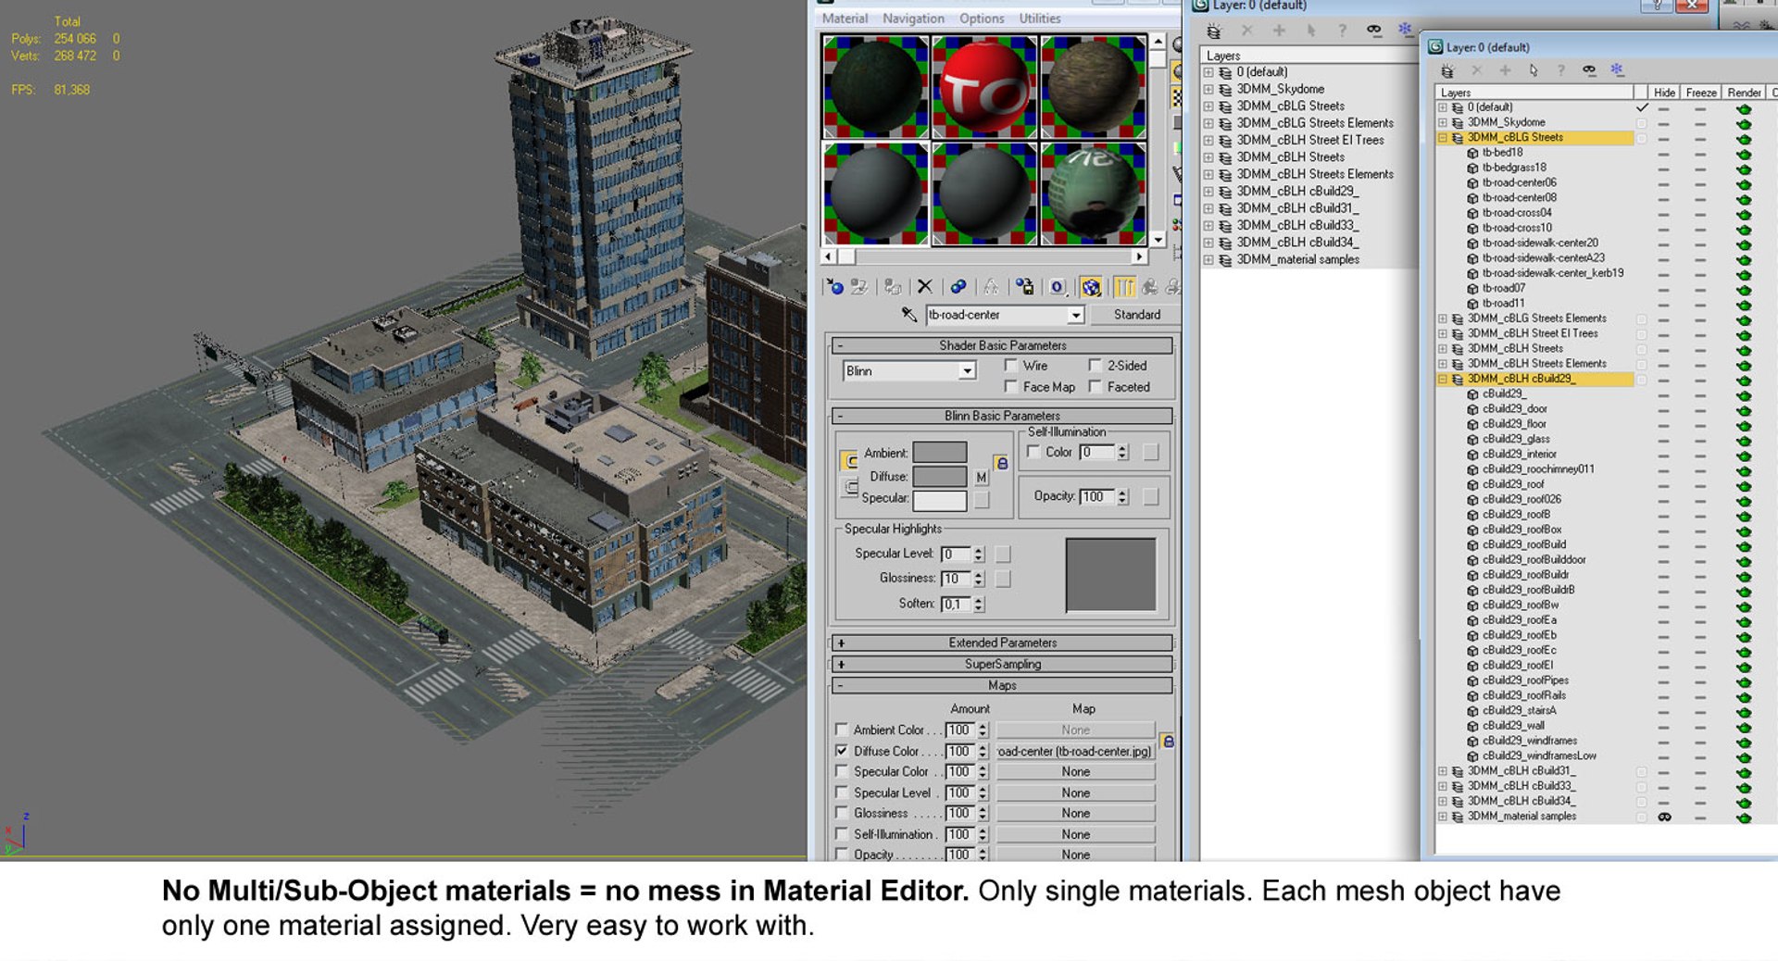Click Freeze All snowflake icon in back layer window

pyautogui.click(x=1405, y=30)
